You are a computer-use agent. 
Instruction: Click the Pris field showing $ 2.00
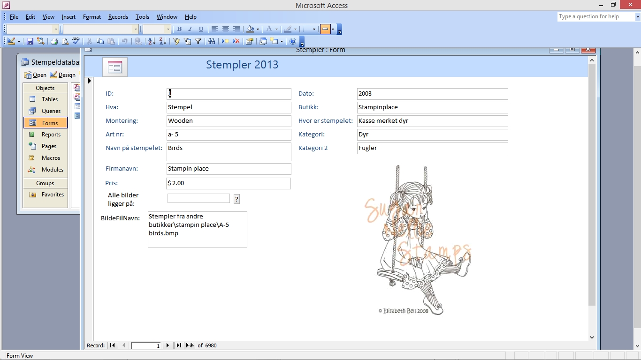[229, 183]
